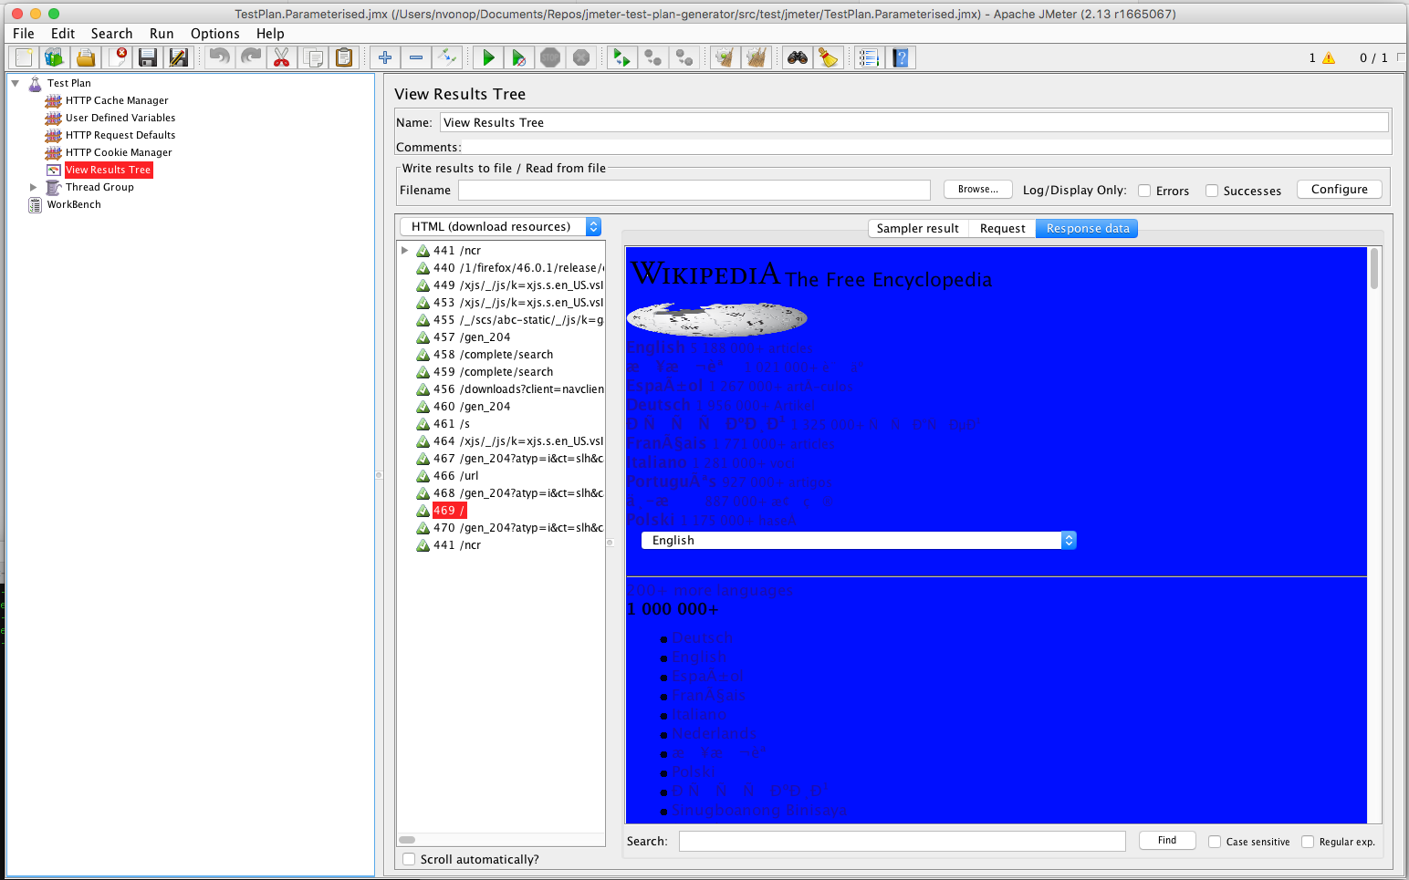The height and width of the screenshot is (880, 1409).
Task: Select HTTP Request Defaults in tree
Action: (120, 135)
